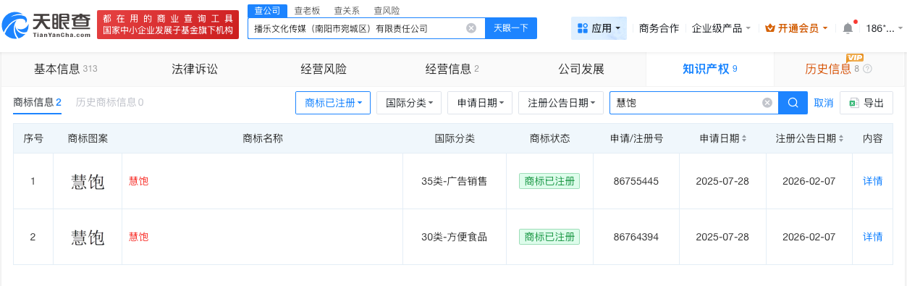Open the 国际分类 filter dropdown

[x=409, y=103]
